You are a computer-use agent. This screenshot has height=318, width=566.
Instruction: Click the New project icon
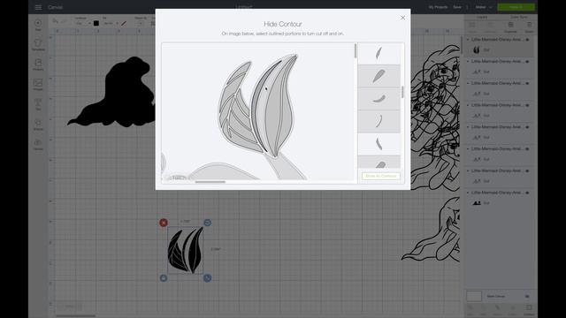pyautogui.click(x=38, y=25)
